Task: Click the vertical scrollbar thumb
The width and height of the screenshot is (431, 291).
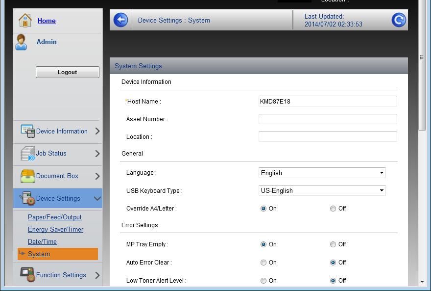Action: tap(422, 65)
